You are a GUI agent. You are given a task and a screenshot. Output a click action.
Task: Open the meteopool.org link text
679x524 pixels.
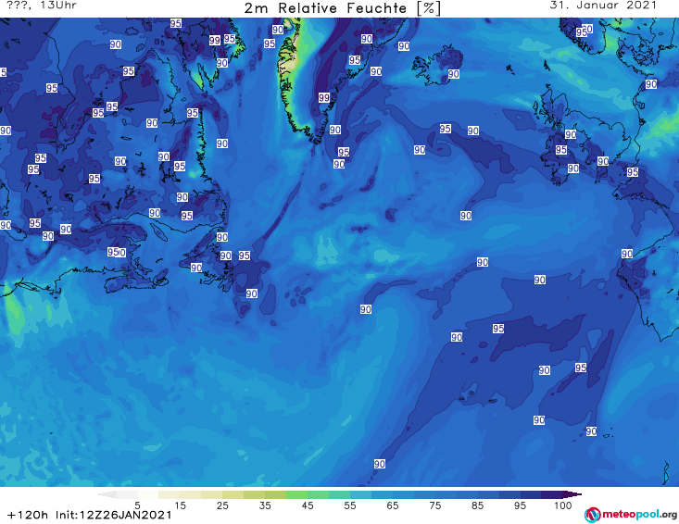640,514
